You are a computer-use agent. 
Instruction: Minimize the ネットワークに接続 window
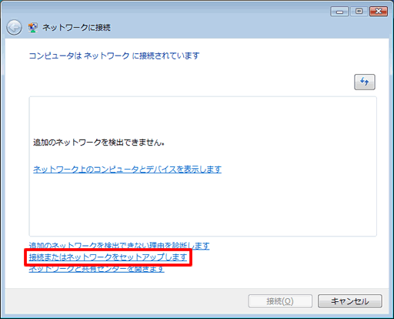(x=339, y=12)
